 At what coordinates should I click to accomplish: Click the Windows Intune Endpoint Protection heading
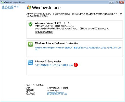(x=57, y=43)
